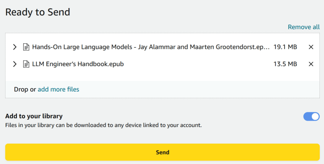Click the Files in your library description
Image resolution: width=324 pixels, height=164 pixels.
pos(103,125)
